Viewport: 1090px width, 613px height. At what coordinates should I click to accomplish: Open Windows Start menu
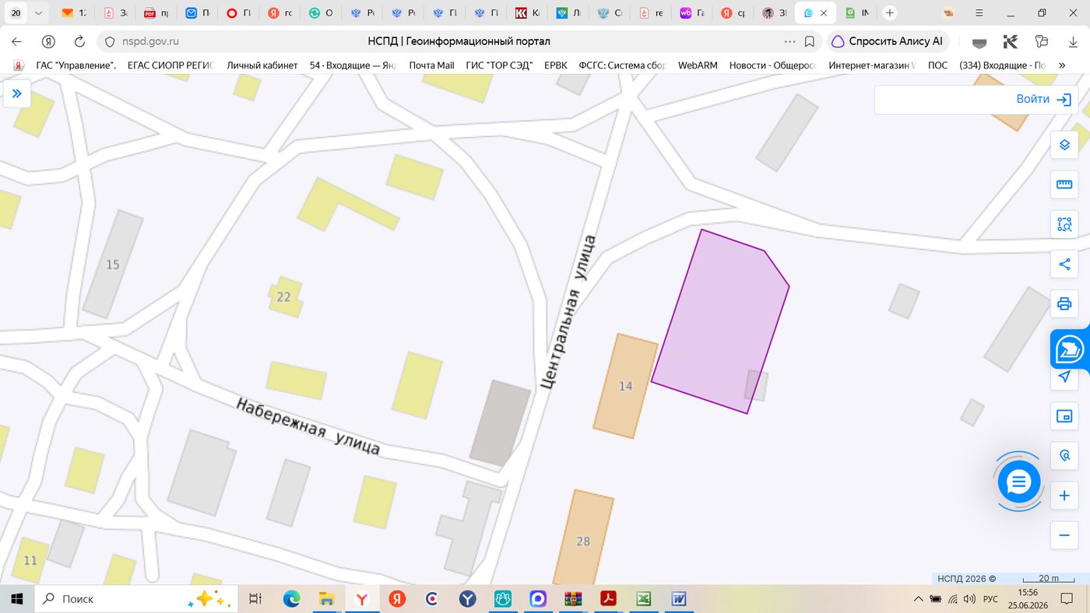click(16, 599)
